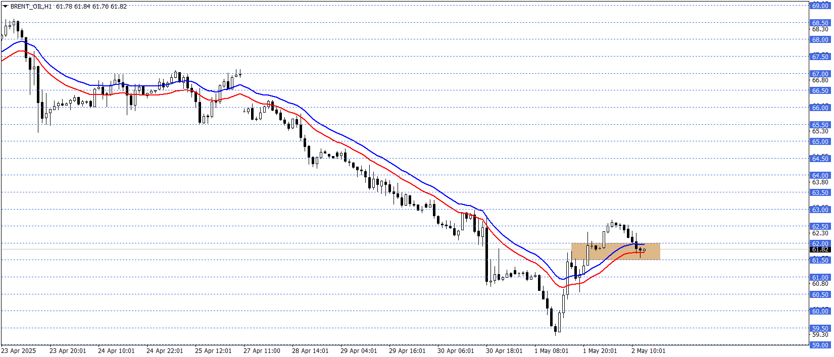This screenshot has width=834, height=357.
Task: Click the 59.30 price scale value
Action: [x=820, y=335]
